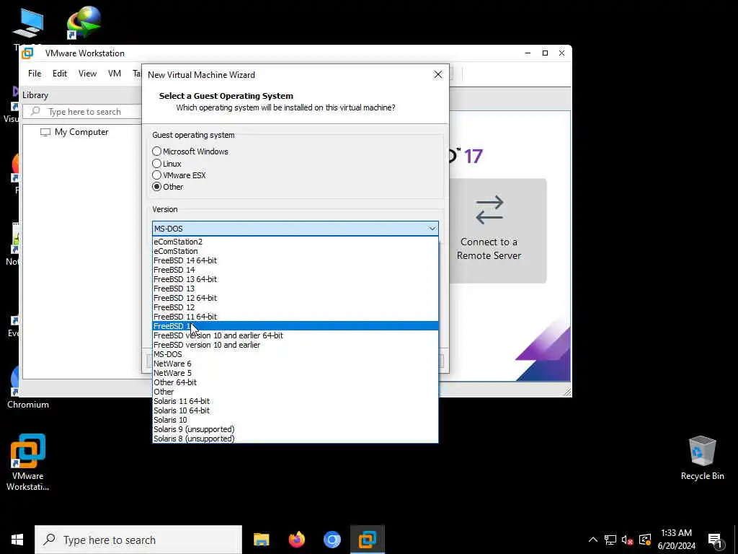
Task: Choose Other 64-bit version entry
Action: [x=295, y=382]
